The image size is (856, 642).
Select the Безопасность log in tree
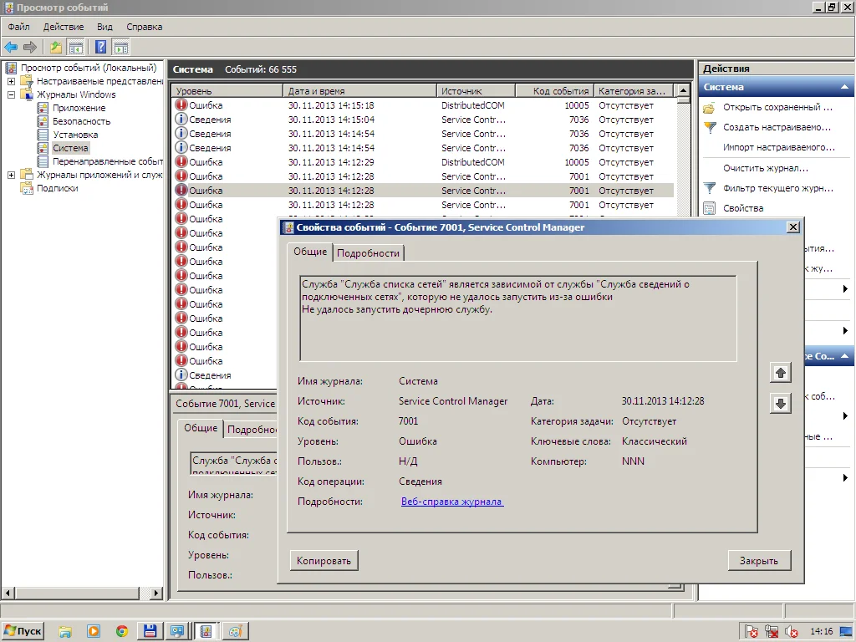(81, 121)
